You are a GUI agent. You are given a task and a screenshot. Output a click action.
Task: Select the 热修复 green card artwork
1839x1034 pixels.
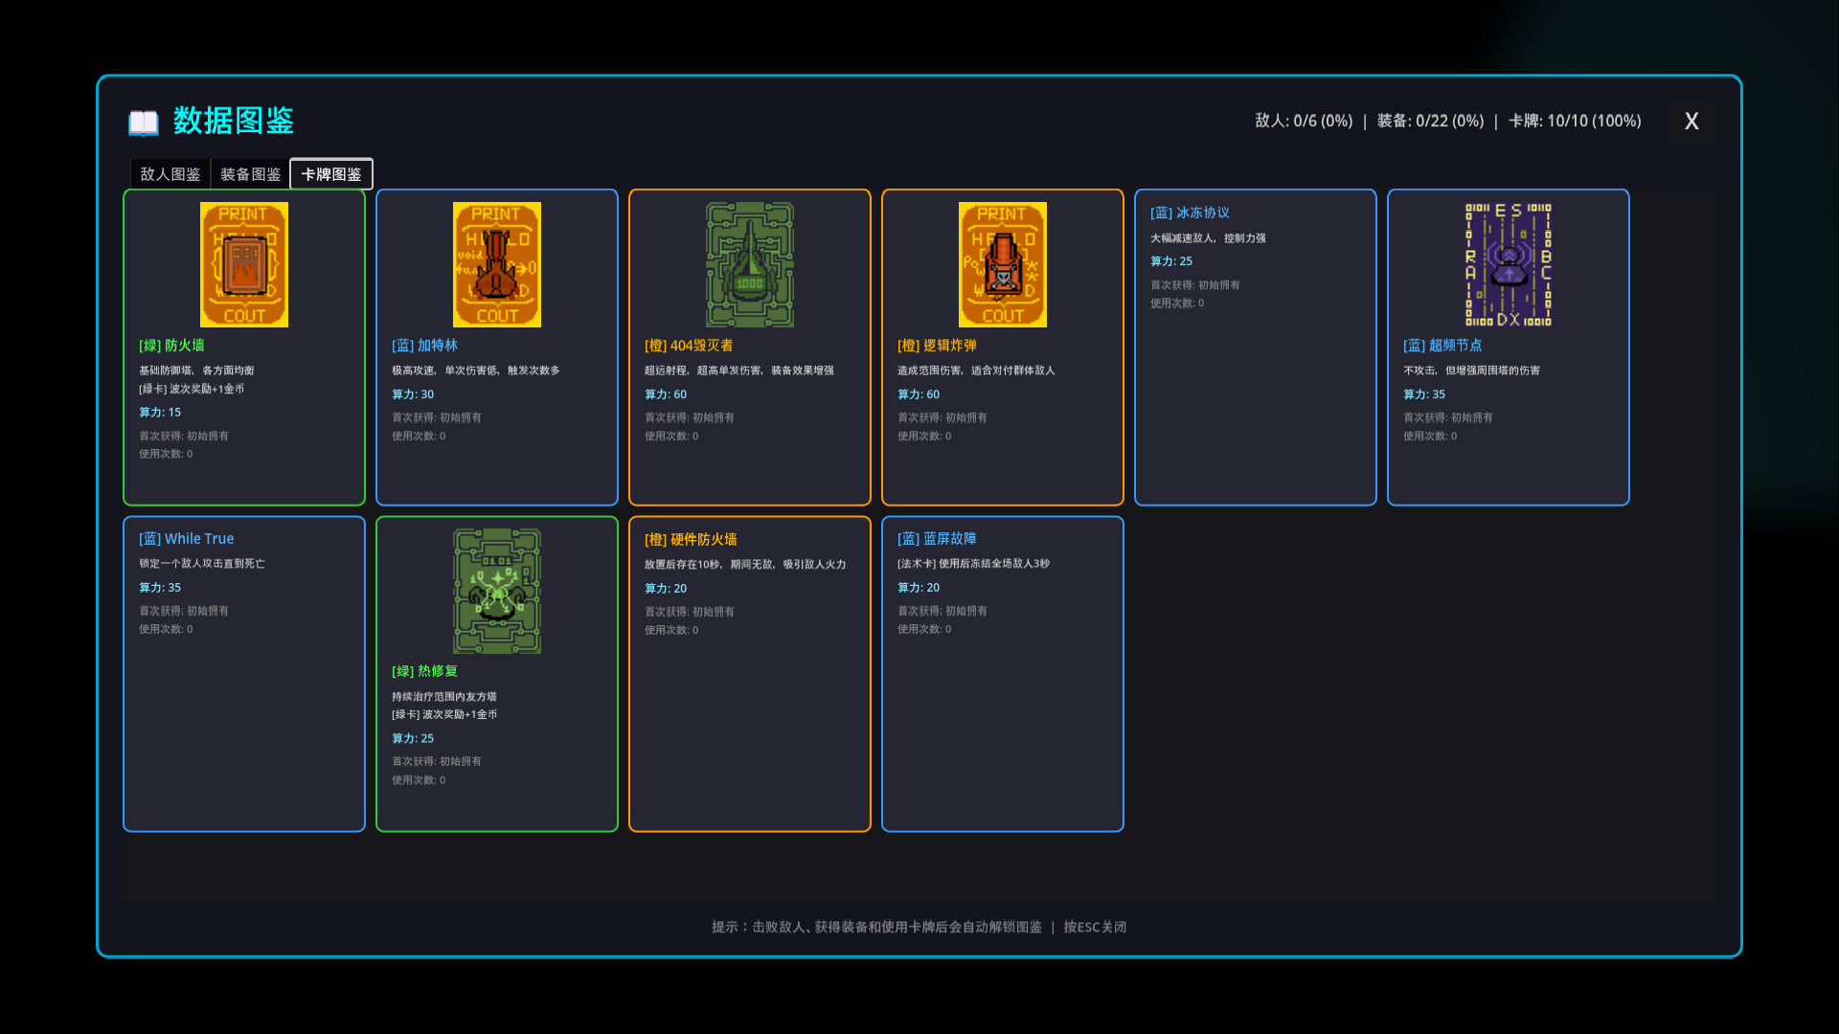tap(496, 591)
